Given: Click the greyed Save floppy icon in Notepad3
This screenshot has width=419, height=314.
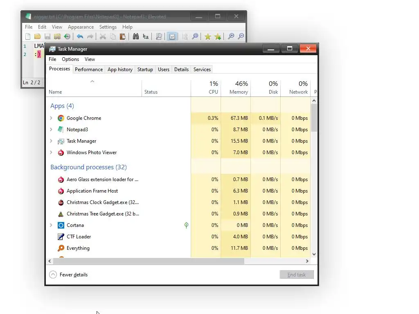Looking at the screenshot, I should click(47, 36).
